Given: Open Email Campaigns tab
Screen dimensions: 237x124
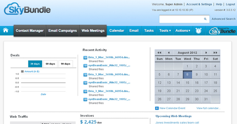Looking at the screenshot, I should coord(63,30).
